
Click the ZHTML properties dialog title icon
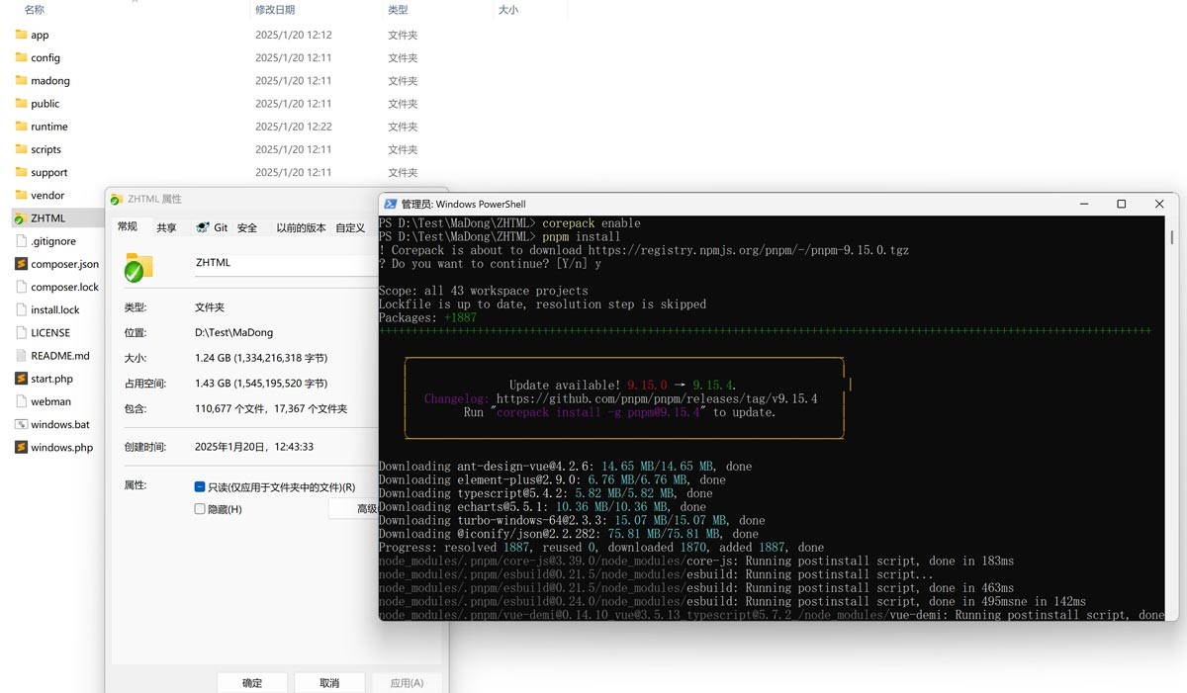[117, 199]
